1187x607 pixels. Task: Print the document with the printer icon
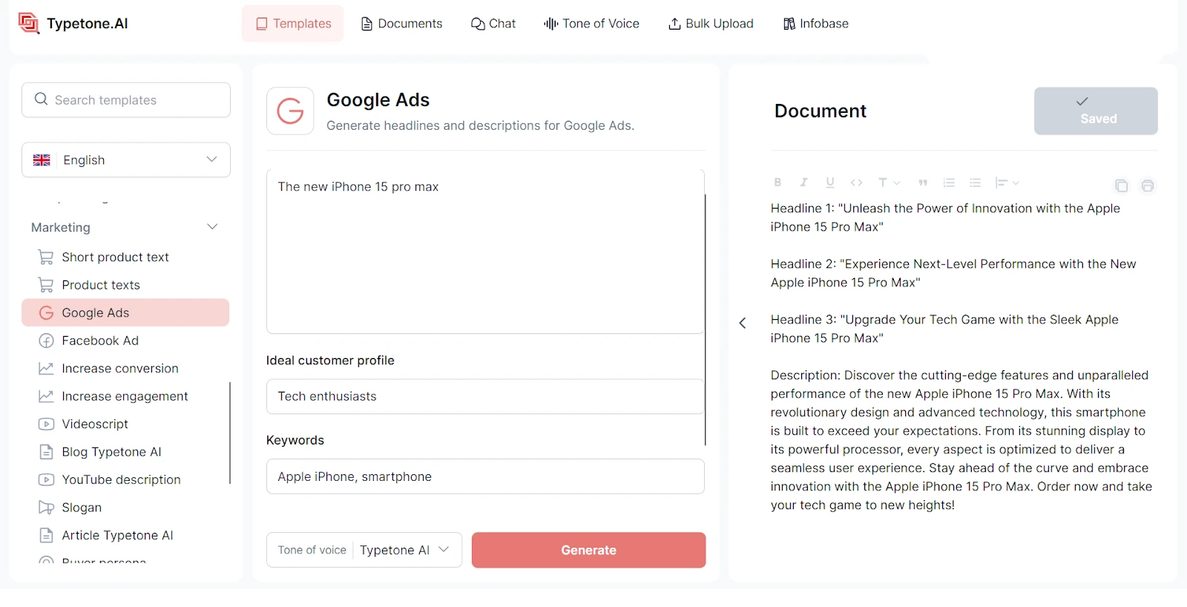pyautogui.click(x=1148, y=186)
